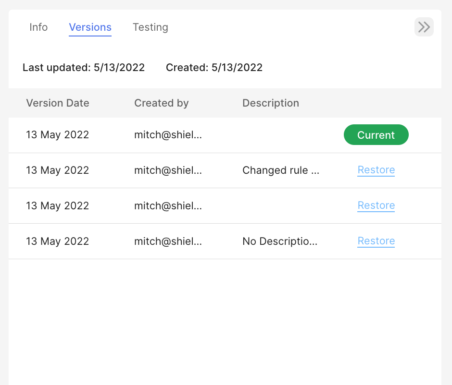Select the Versions tab

pyautogui.click(x=90, y=27)
